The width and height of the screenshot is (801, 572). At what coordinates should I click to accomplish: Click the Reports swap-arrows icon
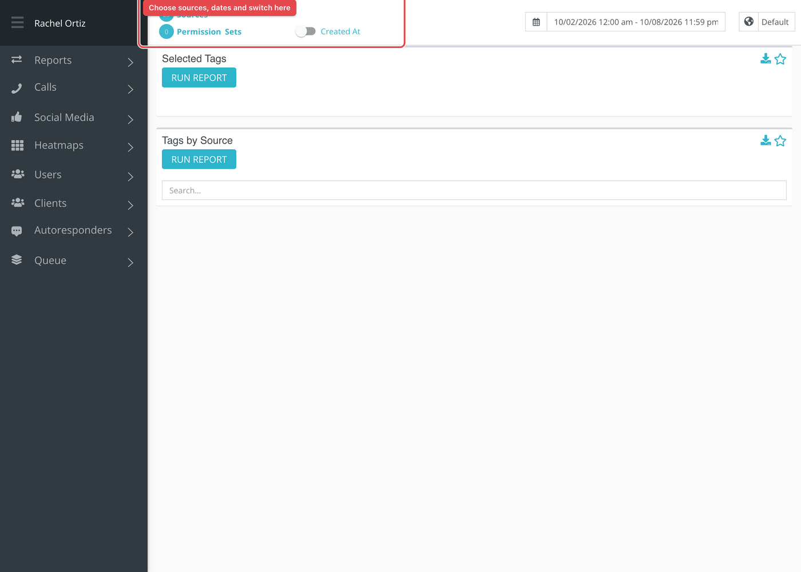point(17,59)
